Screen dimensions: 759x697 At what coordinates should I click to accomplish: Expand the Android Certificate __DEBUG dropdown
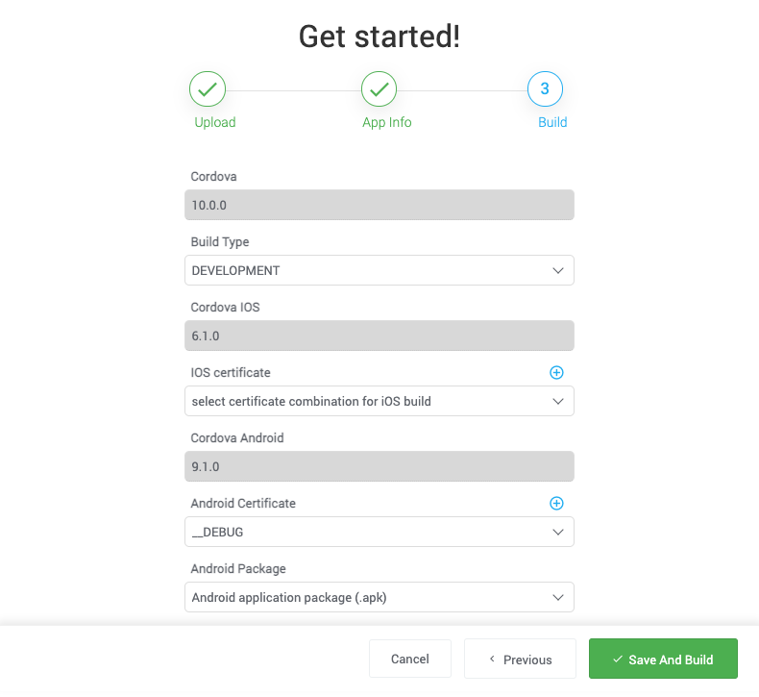pos(379,532)
